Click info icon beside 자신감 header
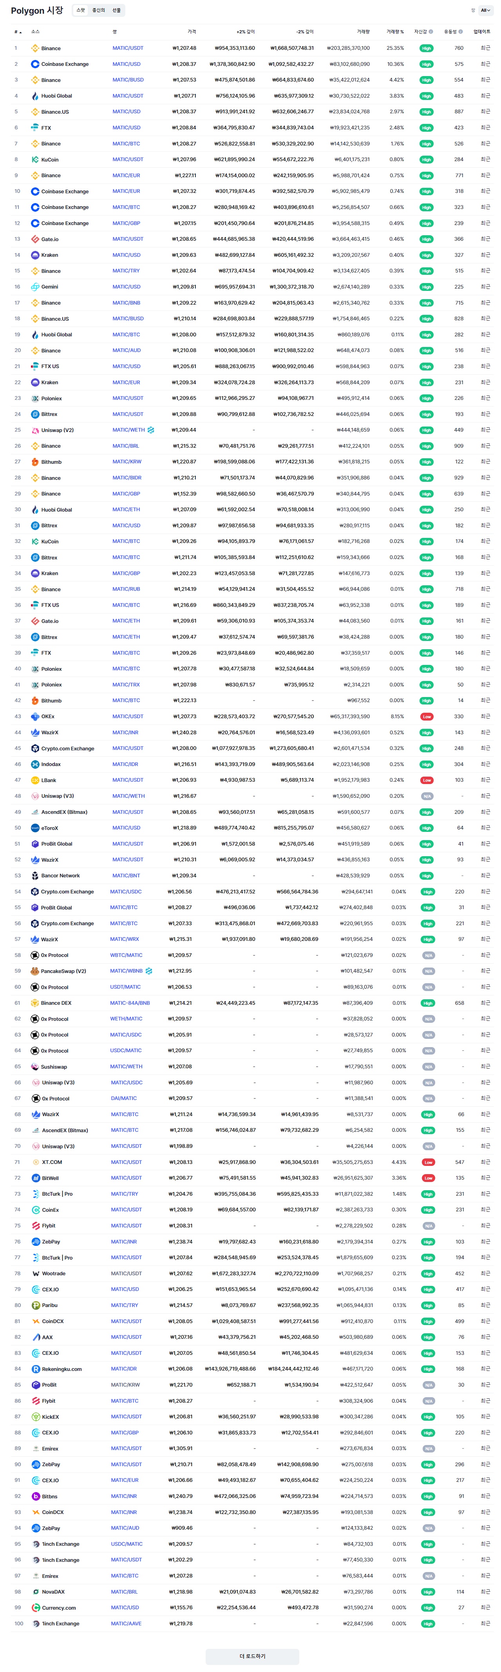 (x=431, y=32)
